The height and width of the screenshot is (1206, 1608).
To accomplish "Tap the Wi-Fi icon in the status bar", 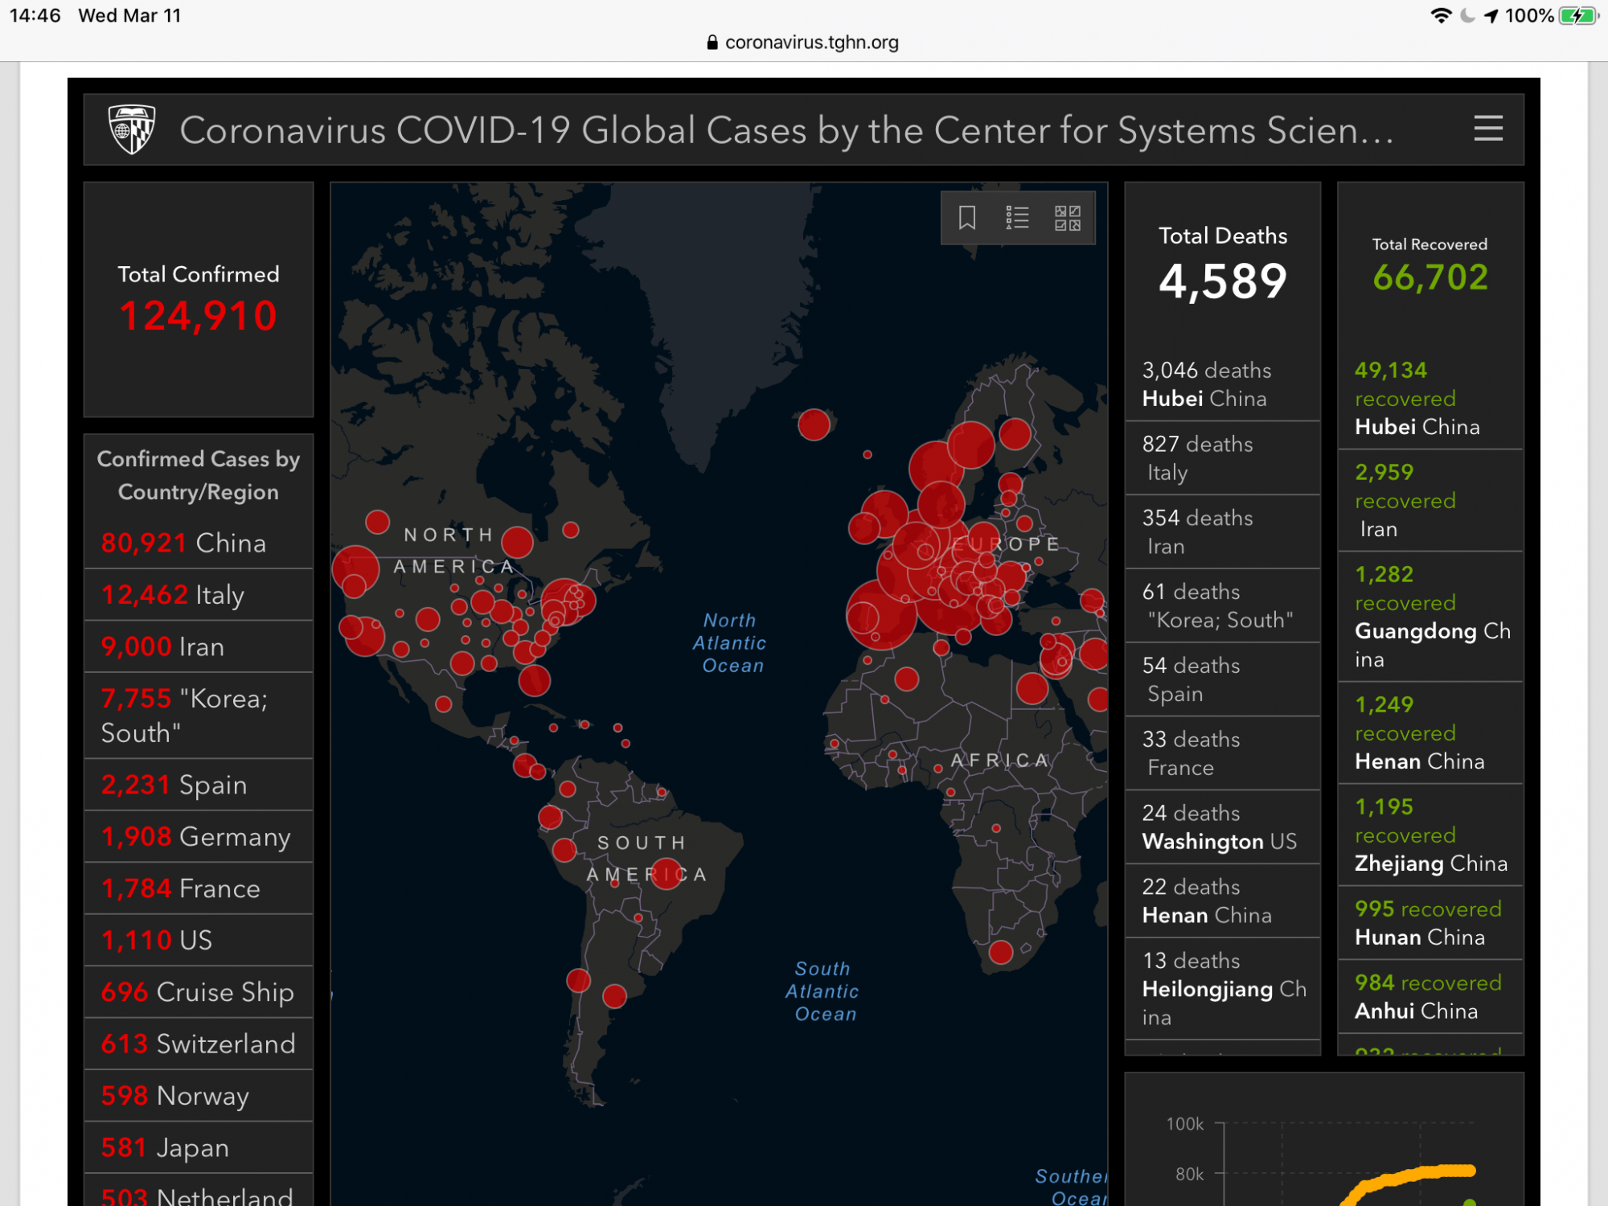I will click(x=1441, y=16).
